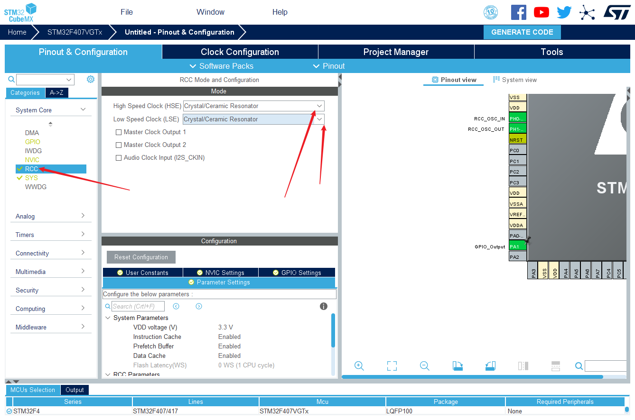The height and width of the screenshot is (420, 635).
Task: Click the GENERATE CODE button
Action: [x=522, y=32]
